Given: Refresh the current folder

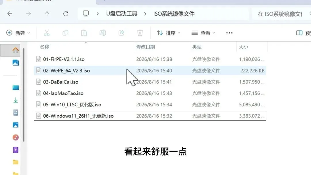Looking at the screenshot, I should (x=66, y=14).
